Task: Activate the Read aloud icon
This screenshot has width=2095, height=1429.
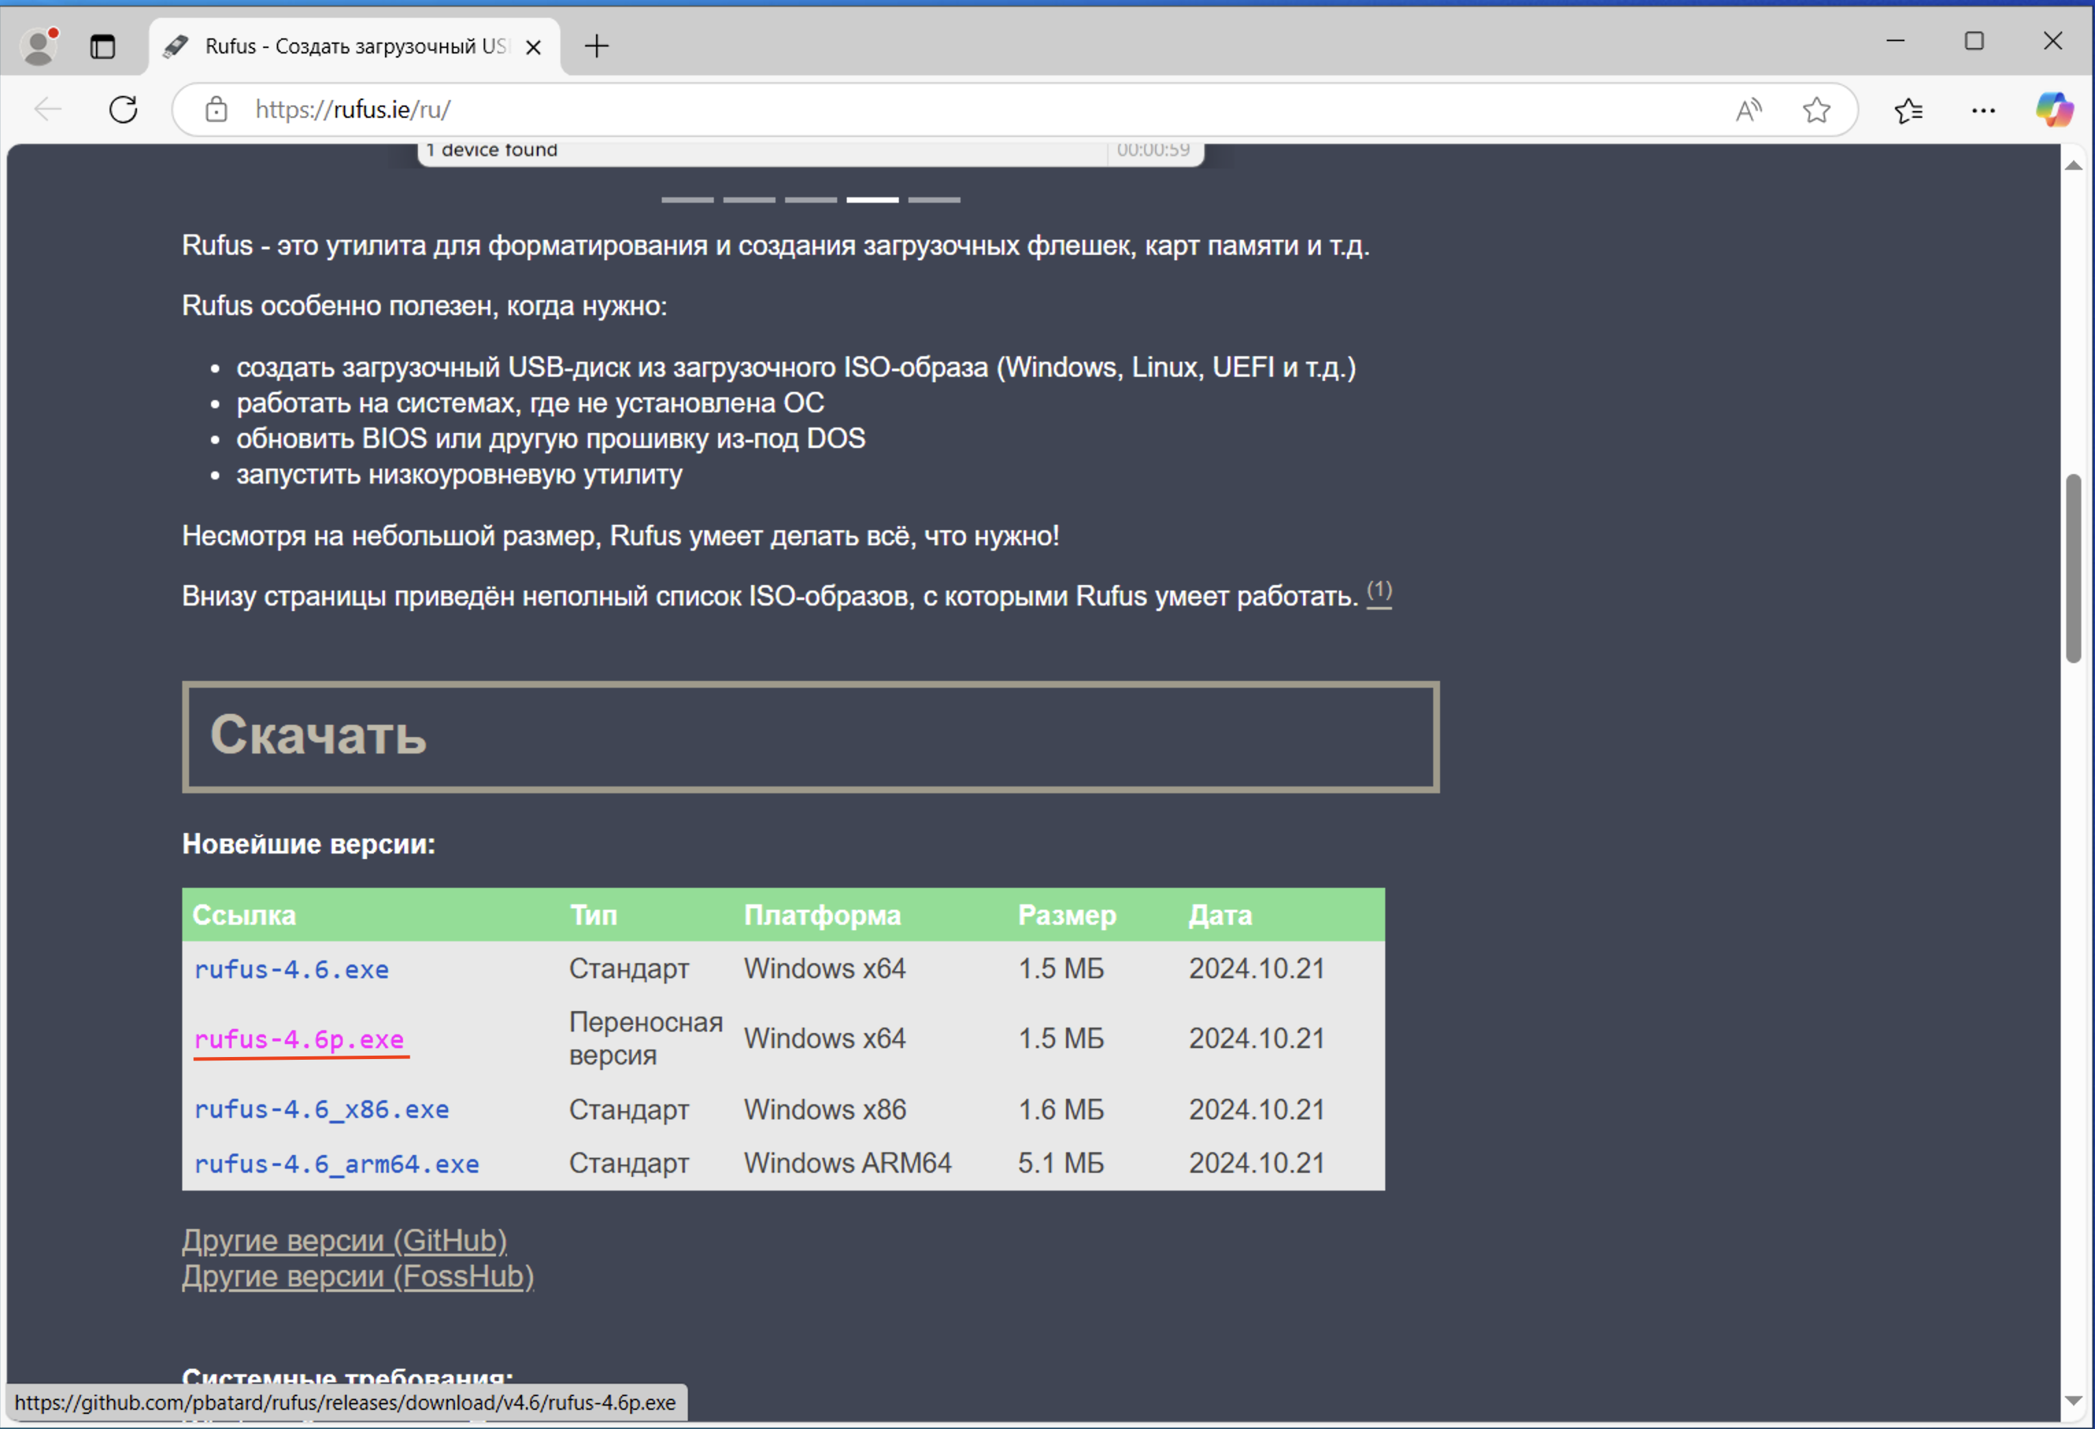Action: pyautogui.click(x=1748, y=110)
